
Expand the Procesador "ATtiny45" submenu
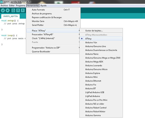(x=53, y=35)
